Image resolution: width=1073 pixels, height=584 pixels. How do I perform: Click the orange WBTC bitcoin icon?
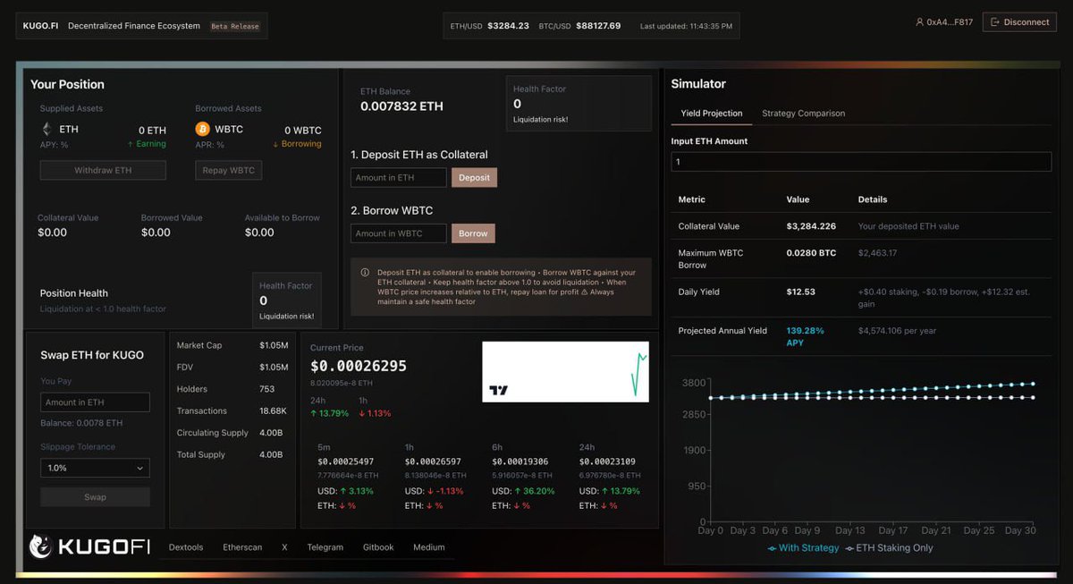[202, 129]
